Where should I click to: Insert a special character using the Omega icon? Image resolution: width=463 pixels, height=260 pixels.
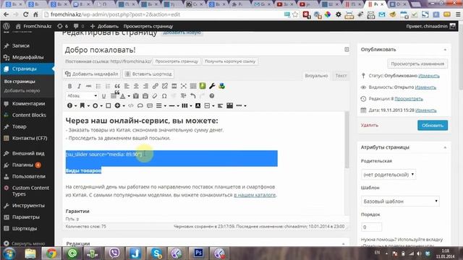pyautogui.click(x=164, y=96)
